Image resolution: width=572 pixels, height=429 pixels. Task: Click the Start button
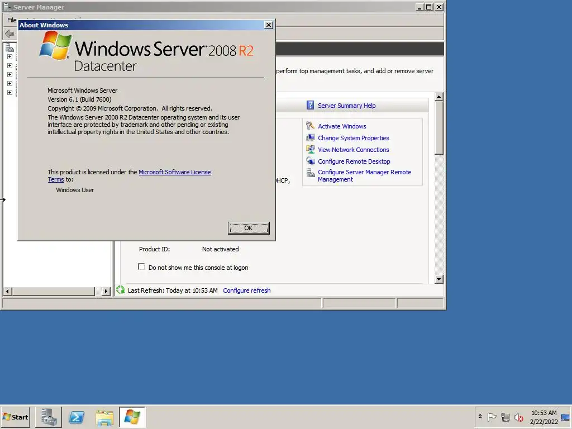click(x=15, y=417)
